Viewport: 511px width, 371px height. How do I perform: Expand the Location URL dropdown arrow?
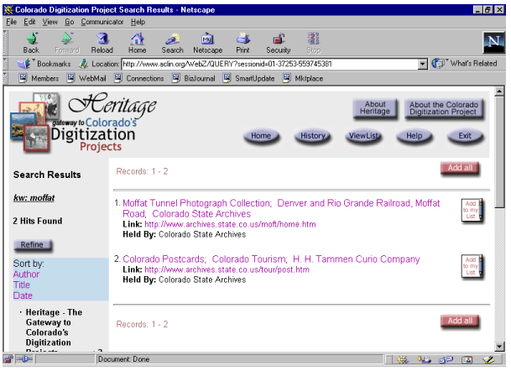[422, 64]
